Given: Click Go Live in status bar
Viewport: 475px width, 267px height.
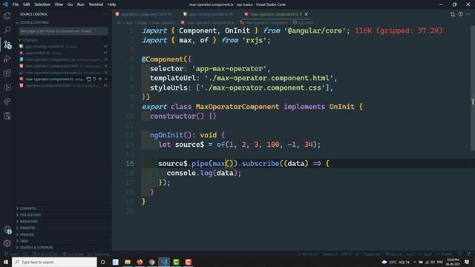Looking at the screenshot, I should 393,254.
